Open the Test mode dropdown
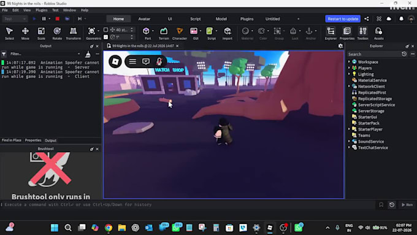This screenshot has height=235, width=417. [15, 19]
